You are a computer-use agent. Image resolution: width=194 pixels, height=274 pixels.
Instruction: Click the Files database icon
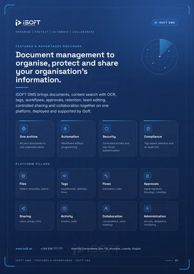pos(23,176)
